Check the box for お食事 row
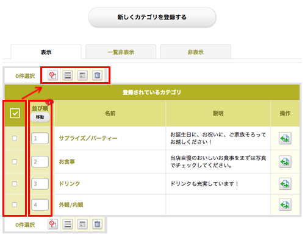The height and width of the screenshot is (238, 305). point(15,162)
